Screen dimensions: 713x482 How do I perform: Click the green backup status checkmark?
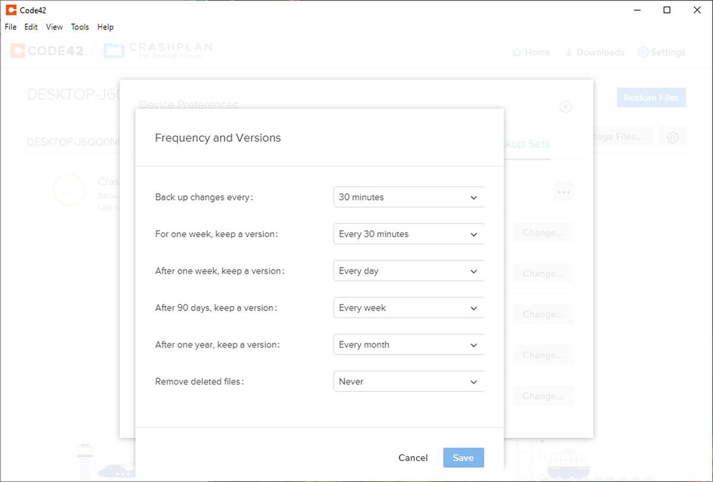(70, 190)
